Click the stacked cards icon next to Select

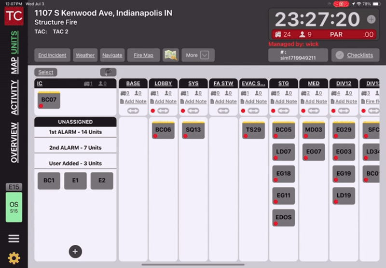pyautogui.click(x=108, y=72)
